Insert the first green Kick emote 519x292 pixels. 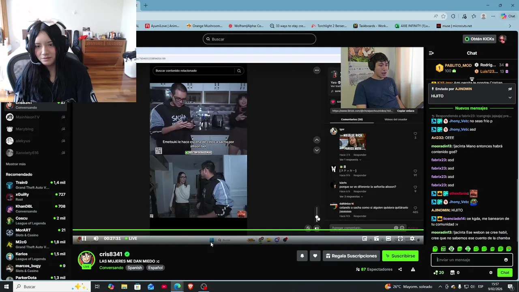tap(435, 249)
